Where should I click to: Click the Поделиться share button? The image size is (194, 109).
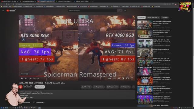coord(99,87)
